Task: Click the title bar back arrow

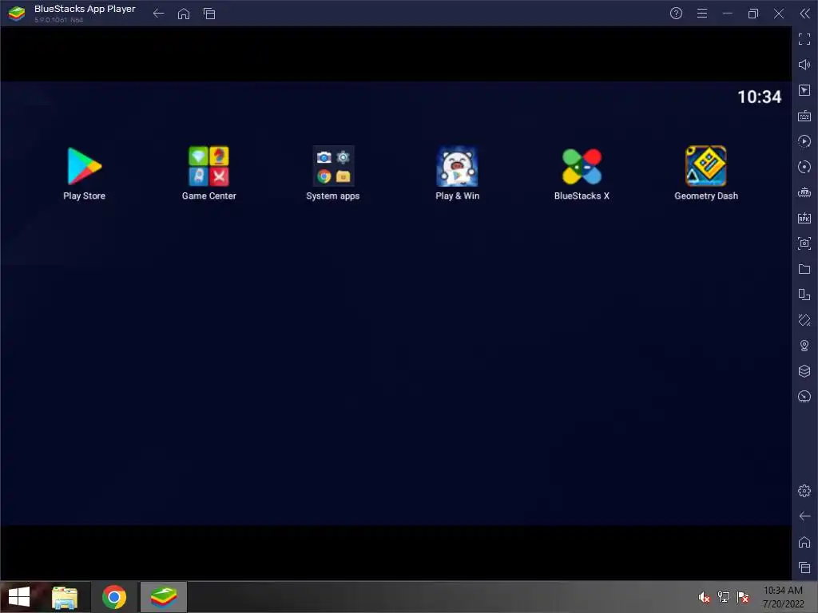Action: click(x=159, y=14)
